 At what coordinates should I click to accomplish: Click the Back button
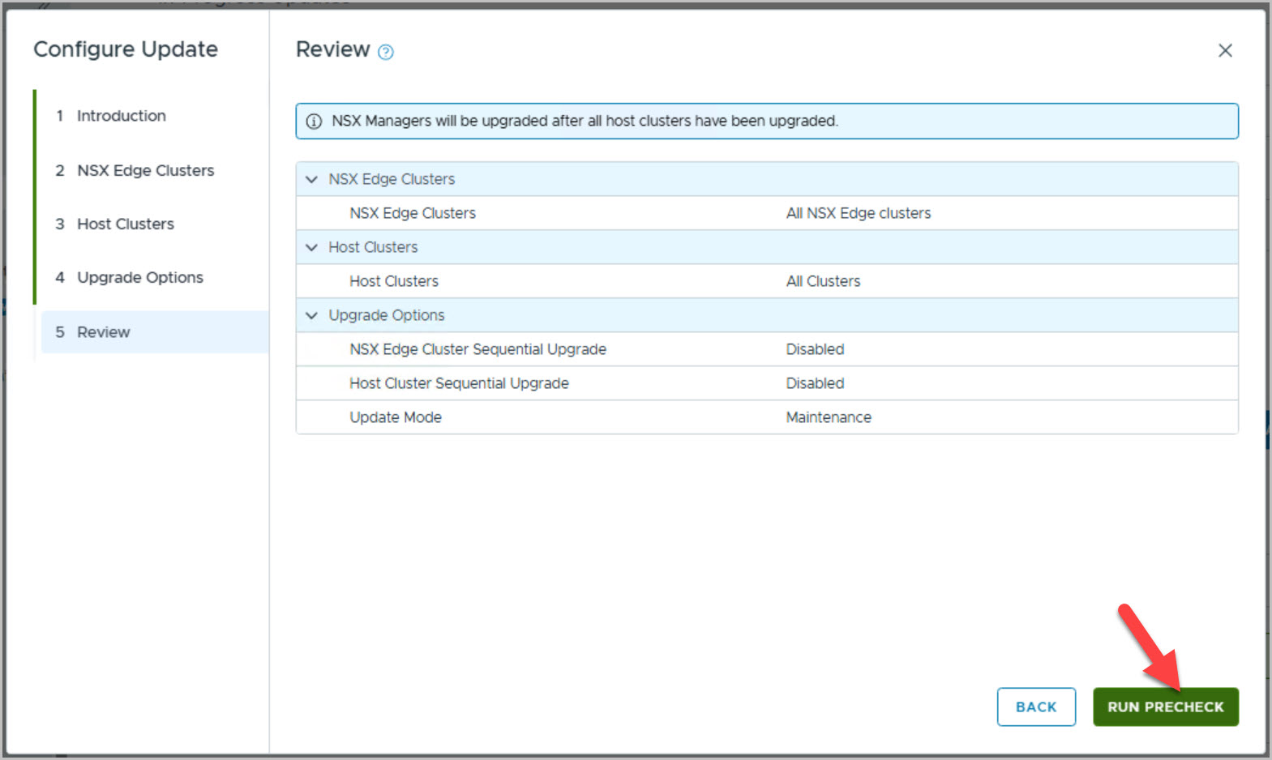(x=1035, y=707)
